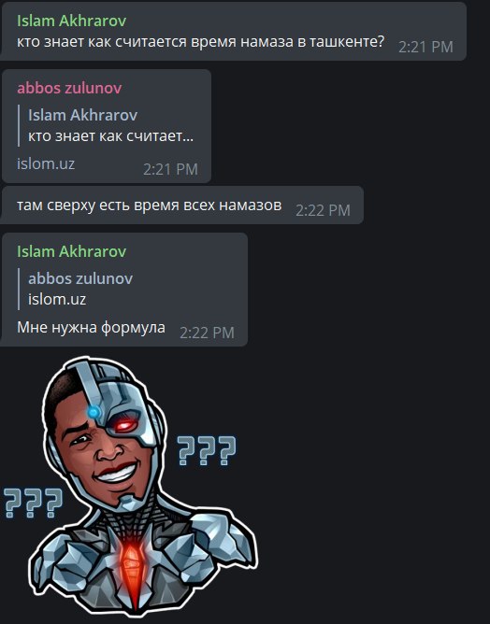Click the 2:22 PM timestamp beside 'Мне нужна формула'
490x624 pixels.
(207, 333)
